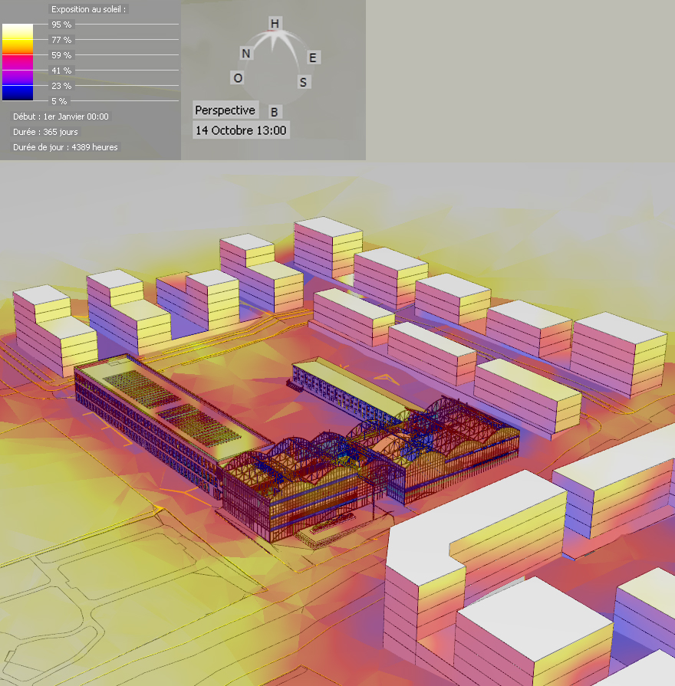This screenshot has width=675, height=686.
Task: Select the E east compass marker
Action: pyautogui.click(x=312, y=57)
